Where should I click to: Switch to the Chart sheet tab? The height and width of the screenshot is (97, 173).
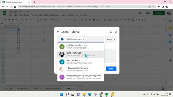click(x=37, y=89)
